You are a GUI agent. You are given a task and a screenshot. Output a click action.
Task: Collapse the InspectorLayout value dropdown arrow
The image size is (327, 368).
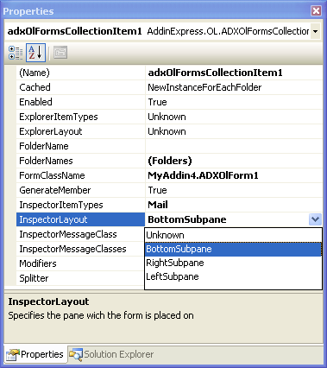point(315,219)
